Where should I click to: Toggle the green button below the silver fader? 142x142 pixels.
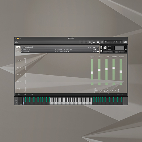click(x=121, y=83)
